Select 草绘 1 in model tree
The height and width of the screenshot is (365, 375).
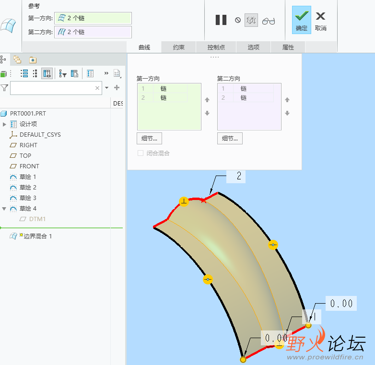tap(28, 177)
